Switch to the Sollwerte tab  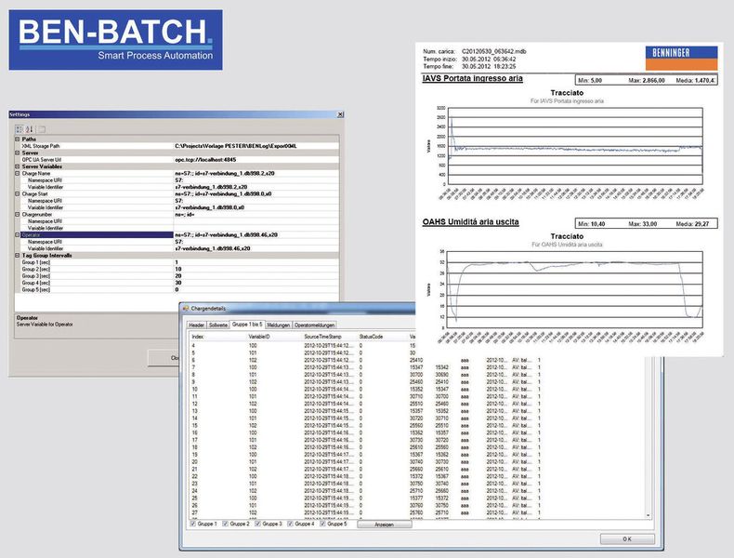tap(218, 325)
